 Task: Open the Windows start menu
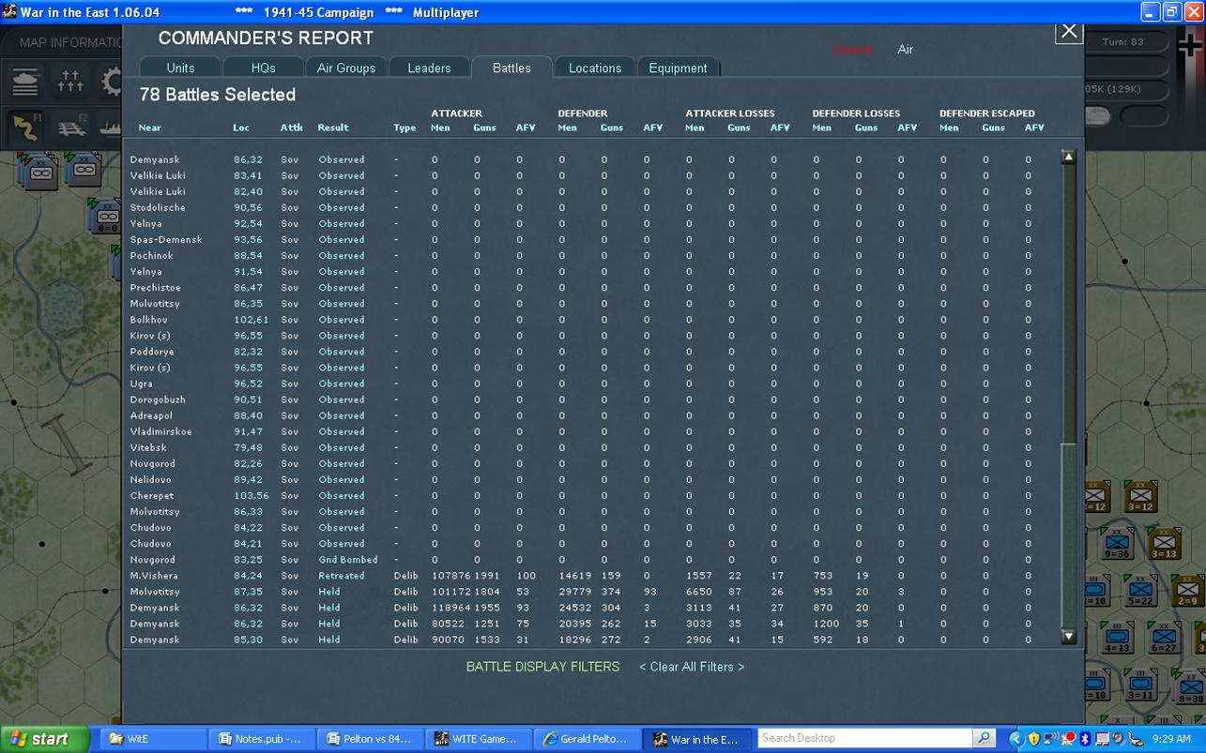(x=44, y=739)
